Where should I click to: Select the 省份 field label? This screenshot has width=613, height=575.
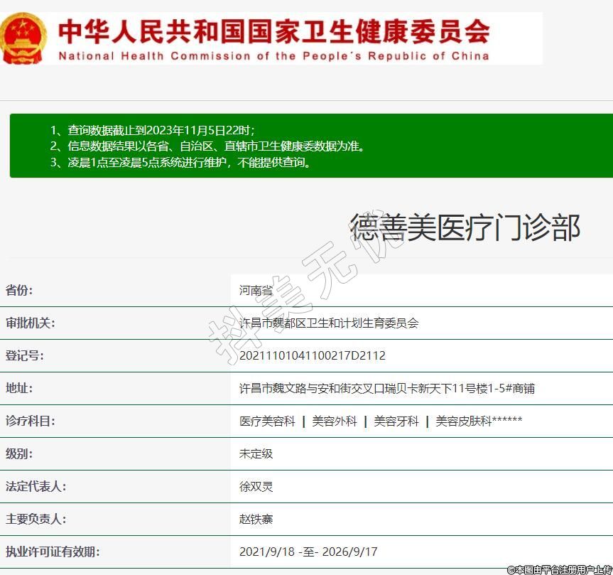point(19,290)
